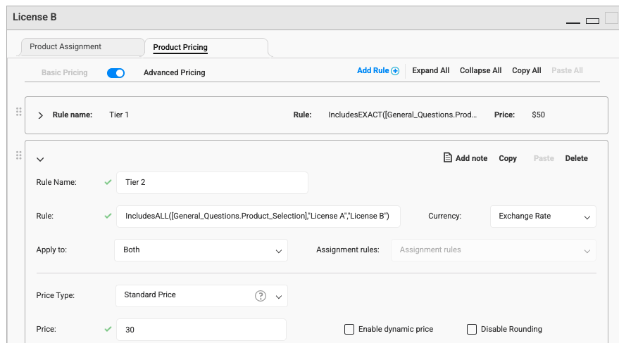Open the Price Type help question mark
The width and height of the screenshot is (619, 343).
pyautogui.click(x=260, y=296)
